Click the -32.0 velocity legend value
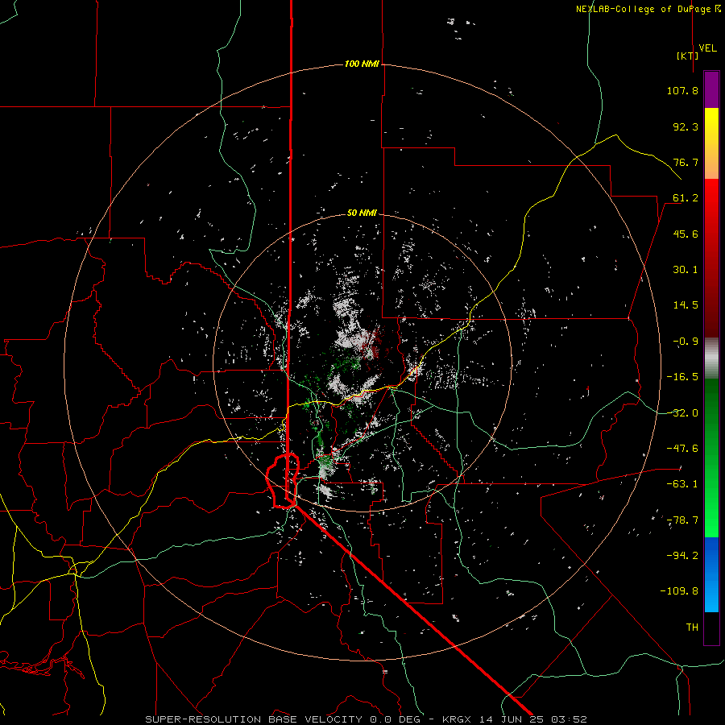 point(682,413)
